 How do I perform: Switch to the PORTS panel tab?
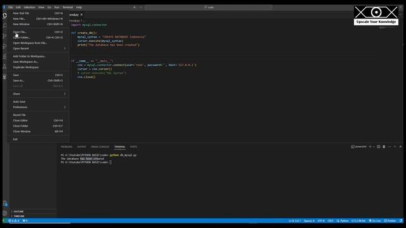pos(133,146)
